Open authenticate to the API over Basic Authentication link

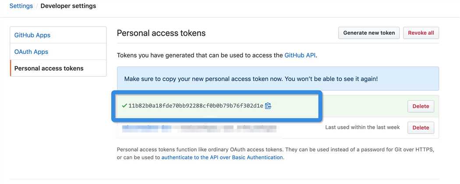tap(222, 157)
